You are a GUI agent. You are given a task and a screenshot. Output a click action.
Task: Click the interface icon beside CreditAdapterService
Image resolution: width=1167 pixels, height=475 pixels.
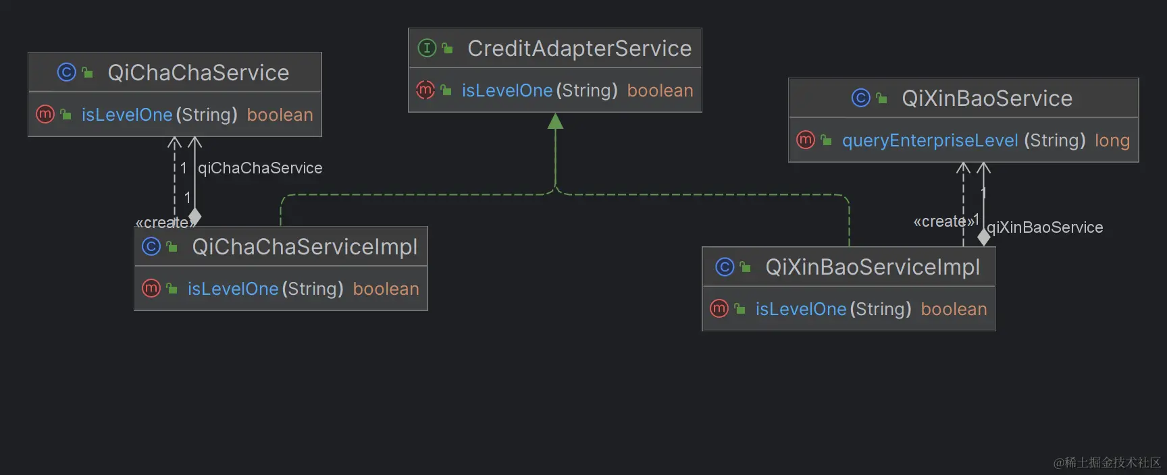[427, 48]
